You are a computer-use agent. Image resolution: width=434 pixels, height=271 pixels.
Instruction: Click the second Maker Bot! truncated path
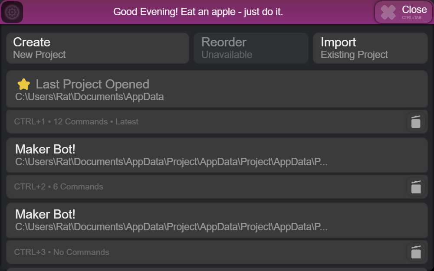[171, 227]
